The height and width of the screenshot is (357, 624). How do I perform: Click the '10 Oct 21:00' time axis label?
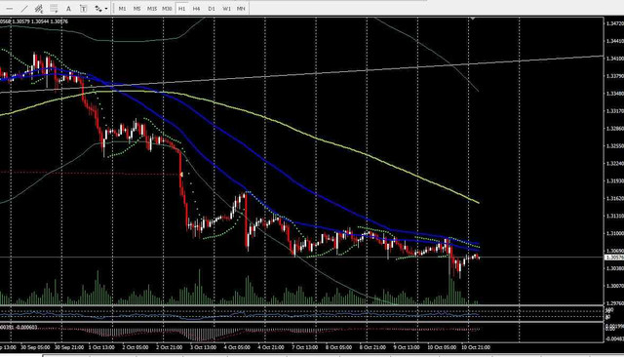click(x=476, y=347)
